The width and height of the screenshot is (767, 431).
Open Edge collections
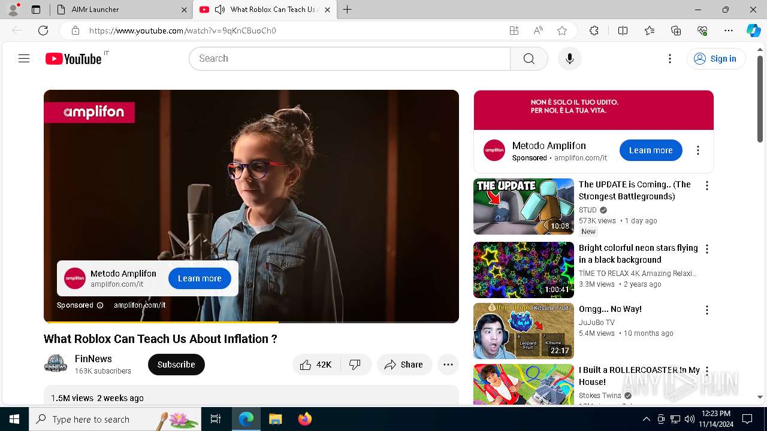676,31
